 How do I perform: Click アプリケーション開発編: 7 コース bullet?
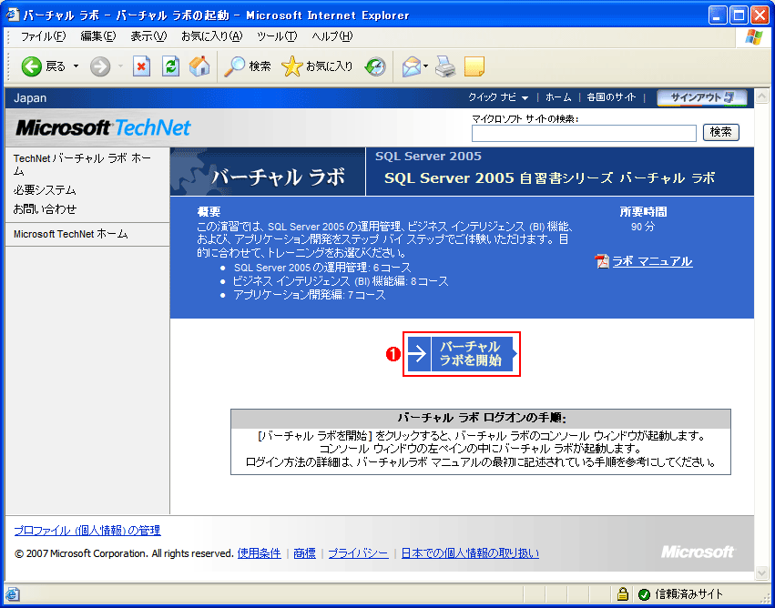coord(309,296)
